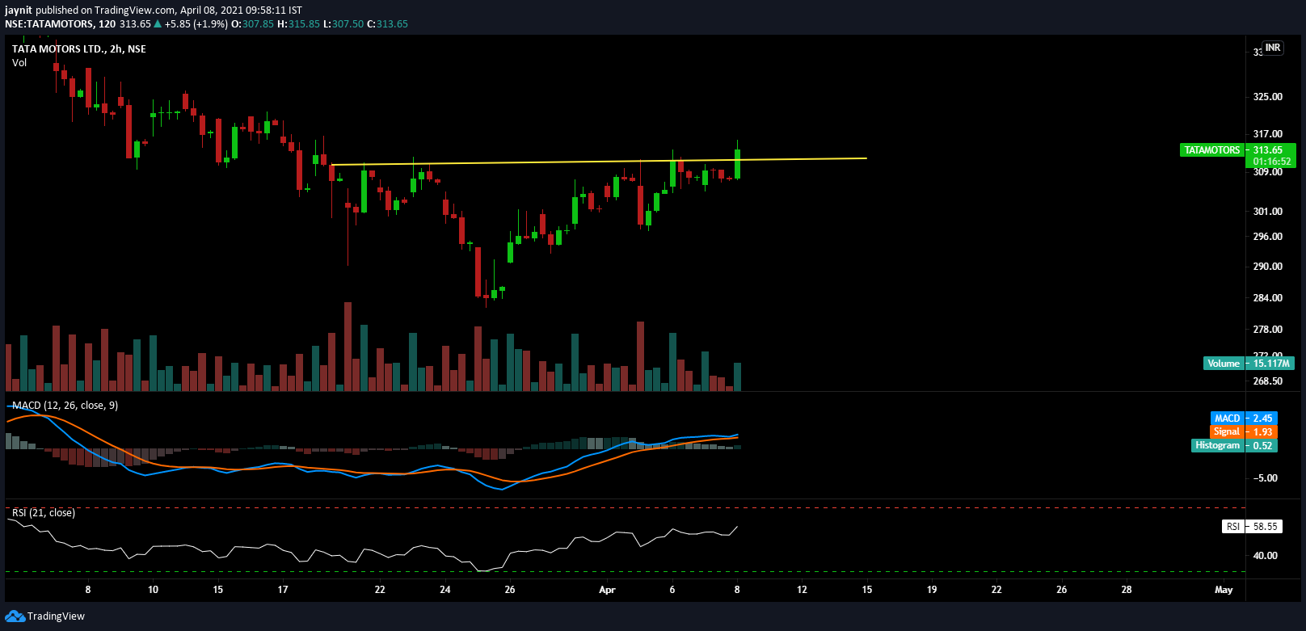Click the Vol indicator legend
Image resolution: width=1306 pixels, height=631 pixels.
(x=19, y=63)
